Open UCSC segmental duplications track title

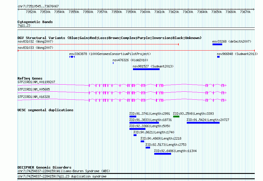(46, 110)
